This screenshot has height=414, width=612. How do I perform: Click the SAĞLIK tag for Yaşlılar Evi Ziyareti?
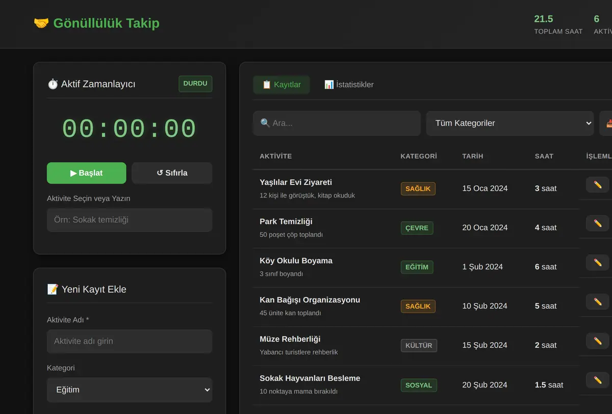point(418,189)
